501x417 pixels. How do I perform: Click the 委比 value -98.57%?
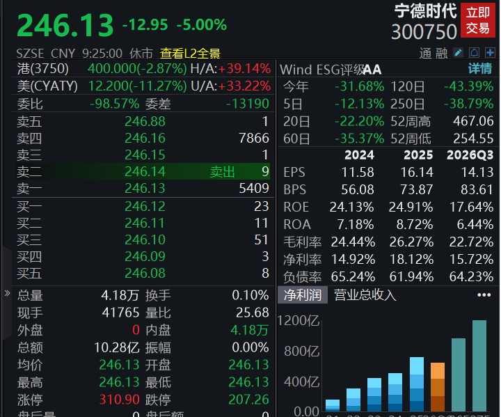click(x=114, y=104)
